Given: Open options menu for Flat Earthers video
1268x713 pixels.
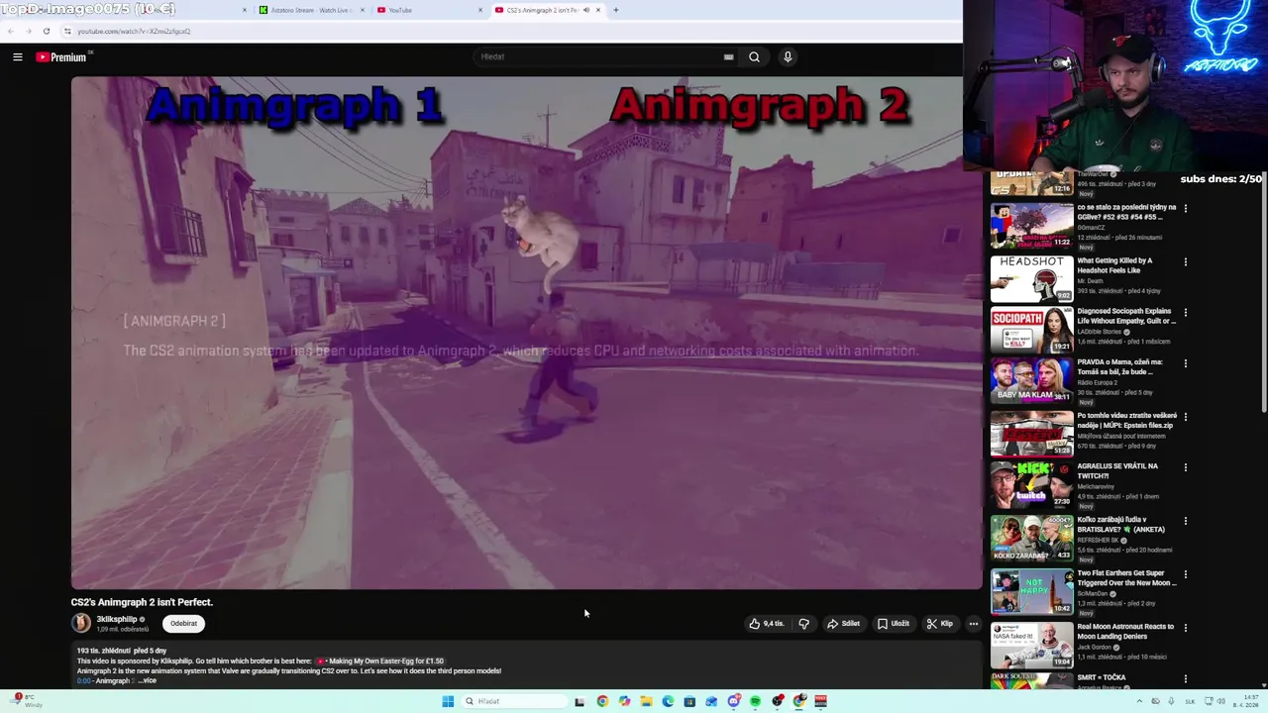Looking at the screenshot, I should 1186,573.
